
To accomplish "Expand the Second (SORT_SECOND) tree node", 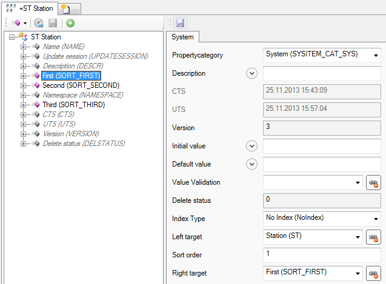I will pyautogui.click(x=24, y=85).
